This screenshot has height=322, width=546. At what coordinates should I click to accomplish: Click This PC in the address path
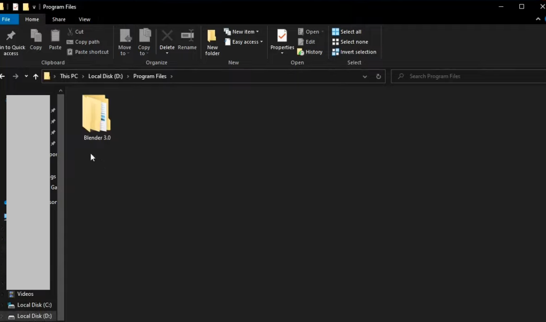pos(69,76)
